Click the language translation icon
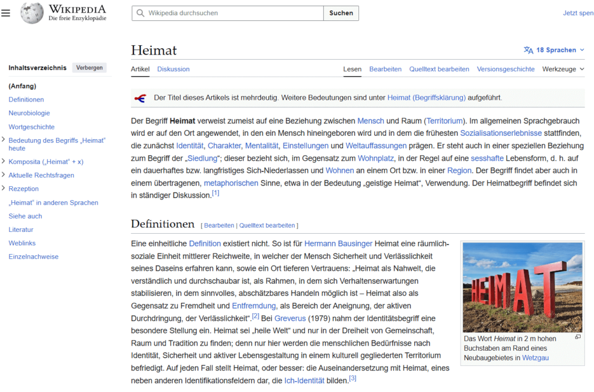 pyautogui.click(x=528, y=50)
